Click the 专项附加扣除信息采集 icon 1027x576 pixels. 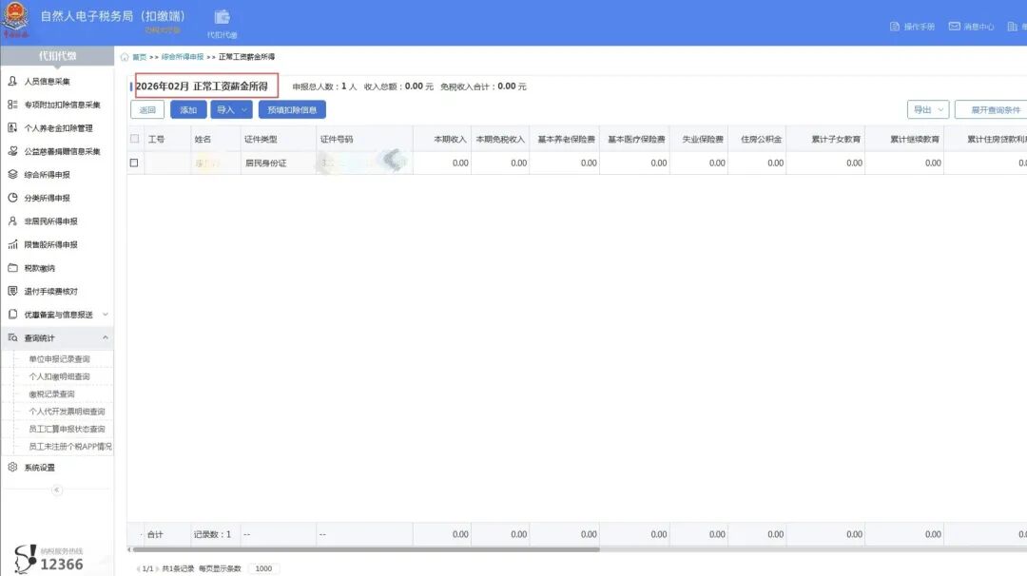click(12, 105)
